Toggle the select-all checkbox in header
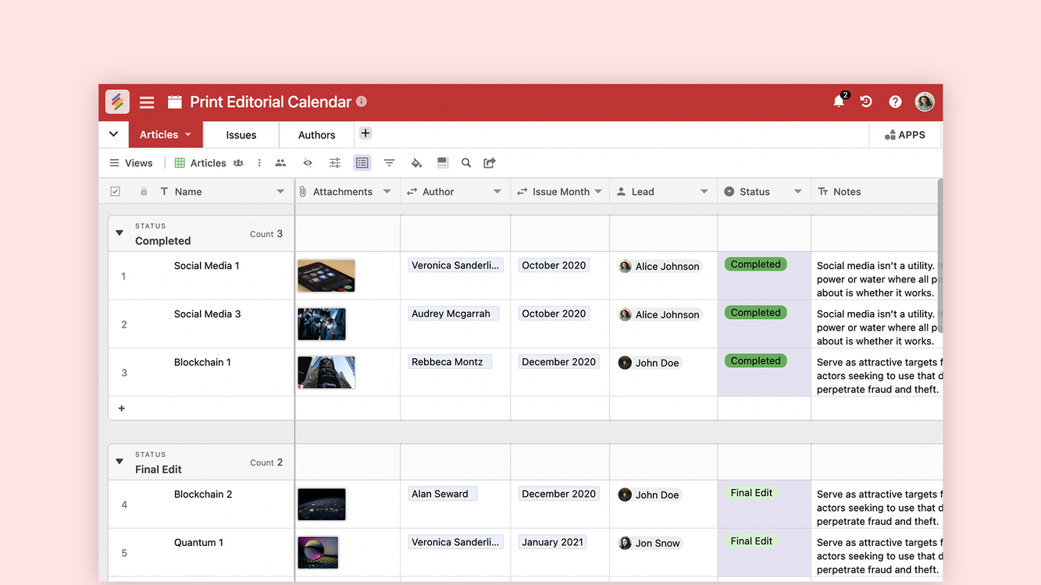The height and width of the screenshot is (585, 1041). (116, 192)
